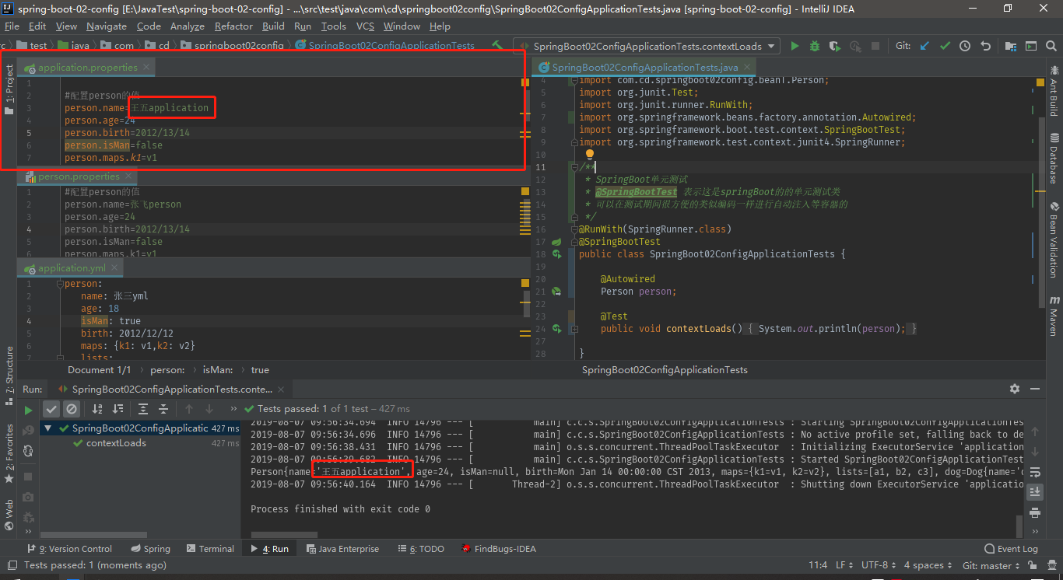Collapse the SpringBoot02ConfigApplicationTests tree node
The height and width of the screenshot is (580, 1063).
point(48,428)
